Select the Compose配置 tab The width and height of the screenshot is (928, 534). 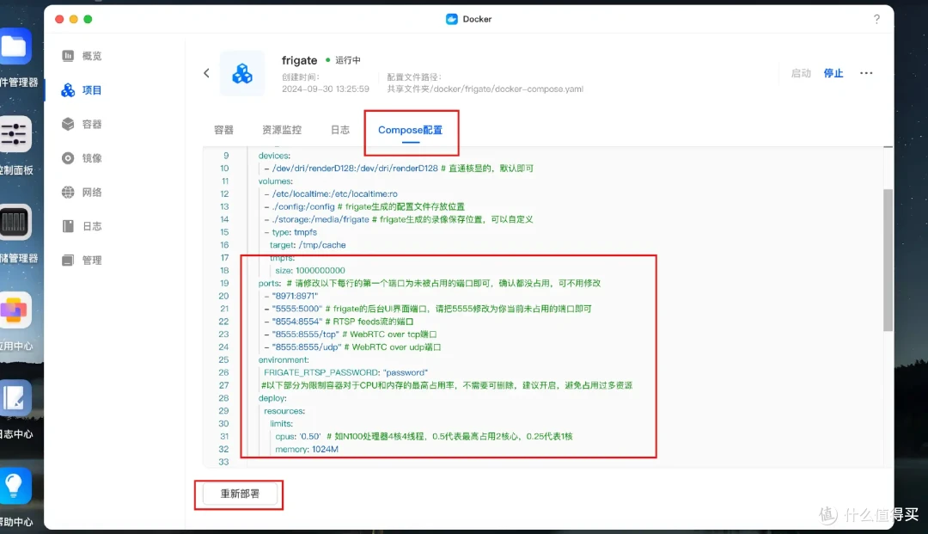pyautogui.click(x=410, y=130)
